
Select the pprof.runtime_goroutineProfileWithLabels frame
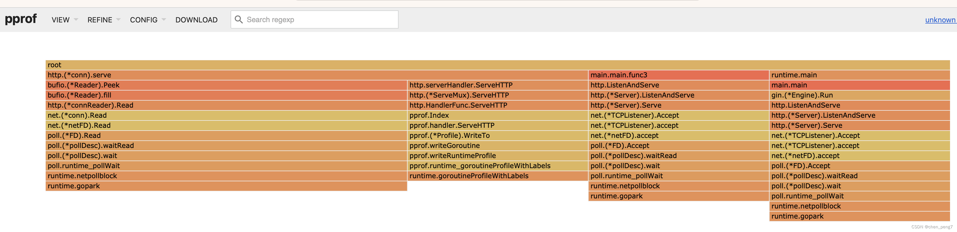498,166
